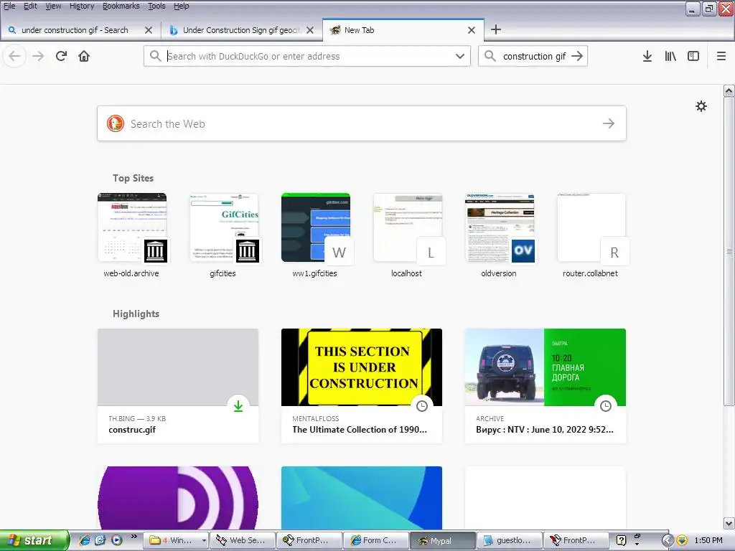Viewport: 735px width, 551px height.
Task: Launch Internet Explorer from quick launch
Action: [x=85, y=540]
